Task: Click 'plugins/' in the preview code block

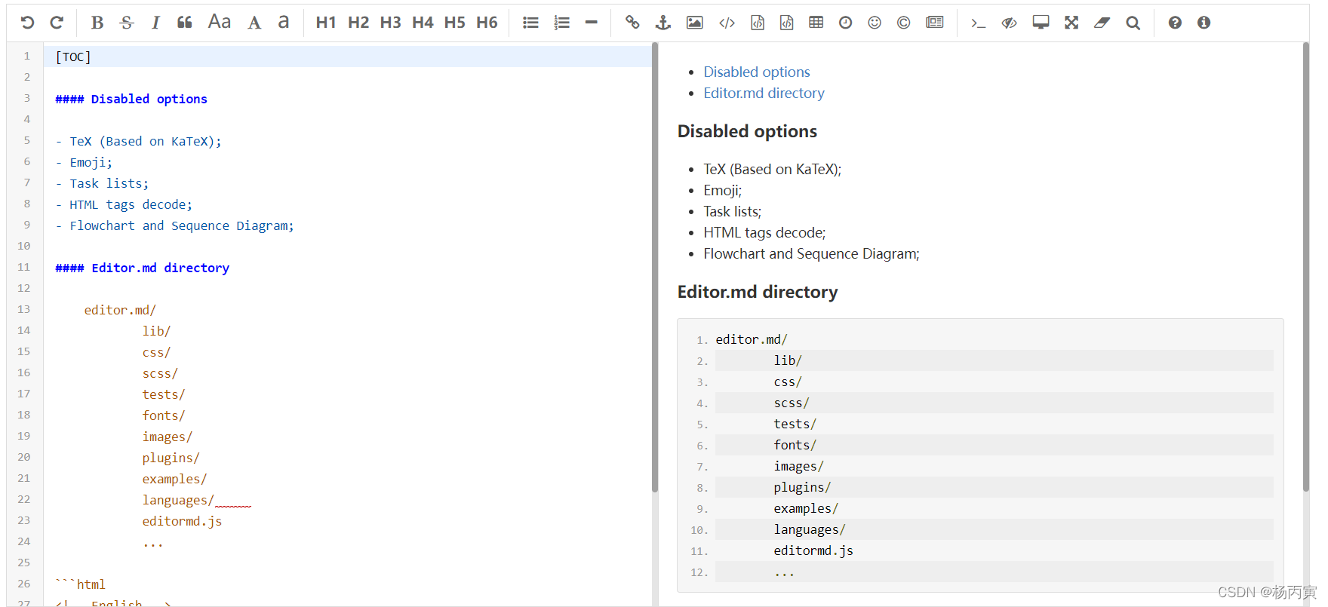Action: click(x=802, y=487)
